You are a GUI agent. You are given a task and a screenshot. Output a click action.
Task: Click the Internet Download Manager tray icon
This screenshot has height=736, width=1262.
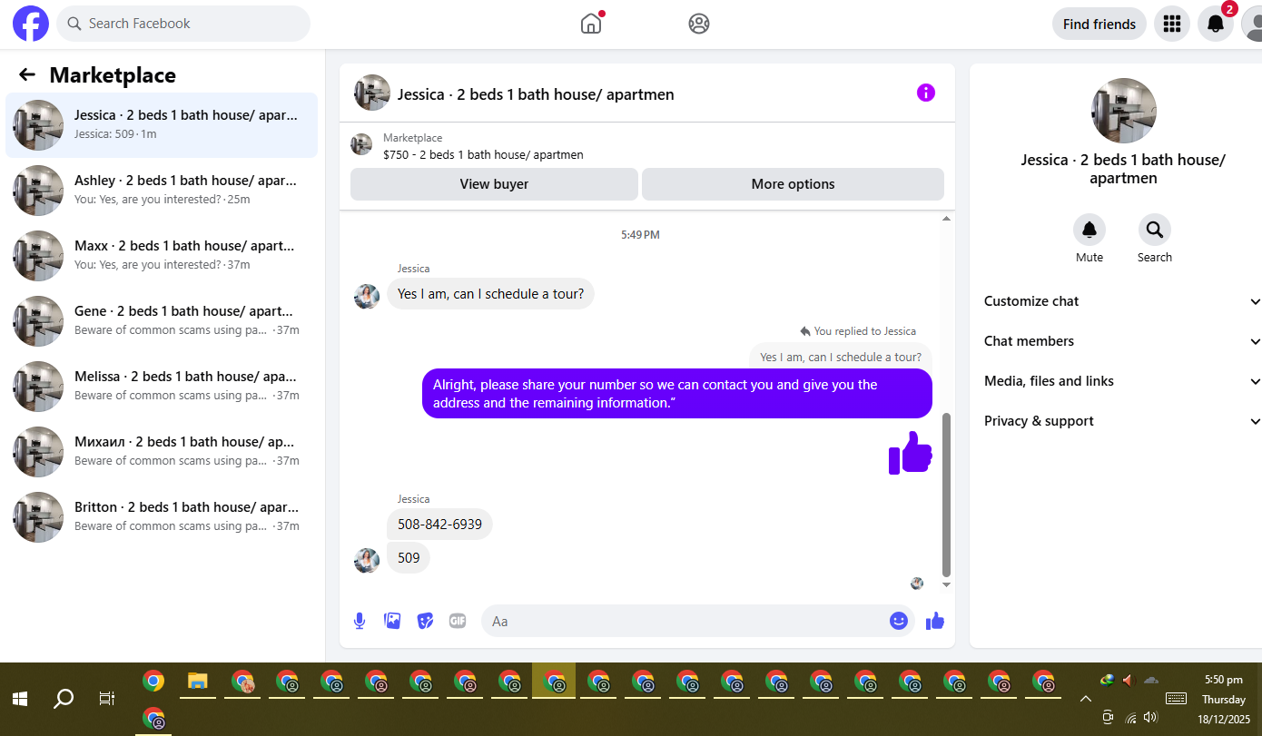point(1107,680)
